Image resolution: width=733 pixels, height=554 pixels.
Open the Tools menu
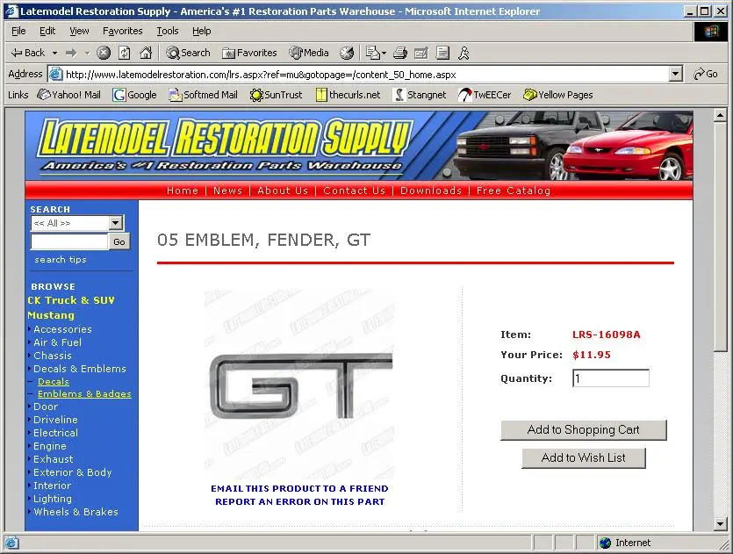(x=168, y=31)
